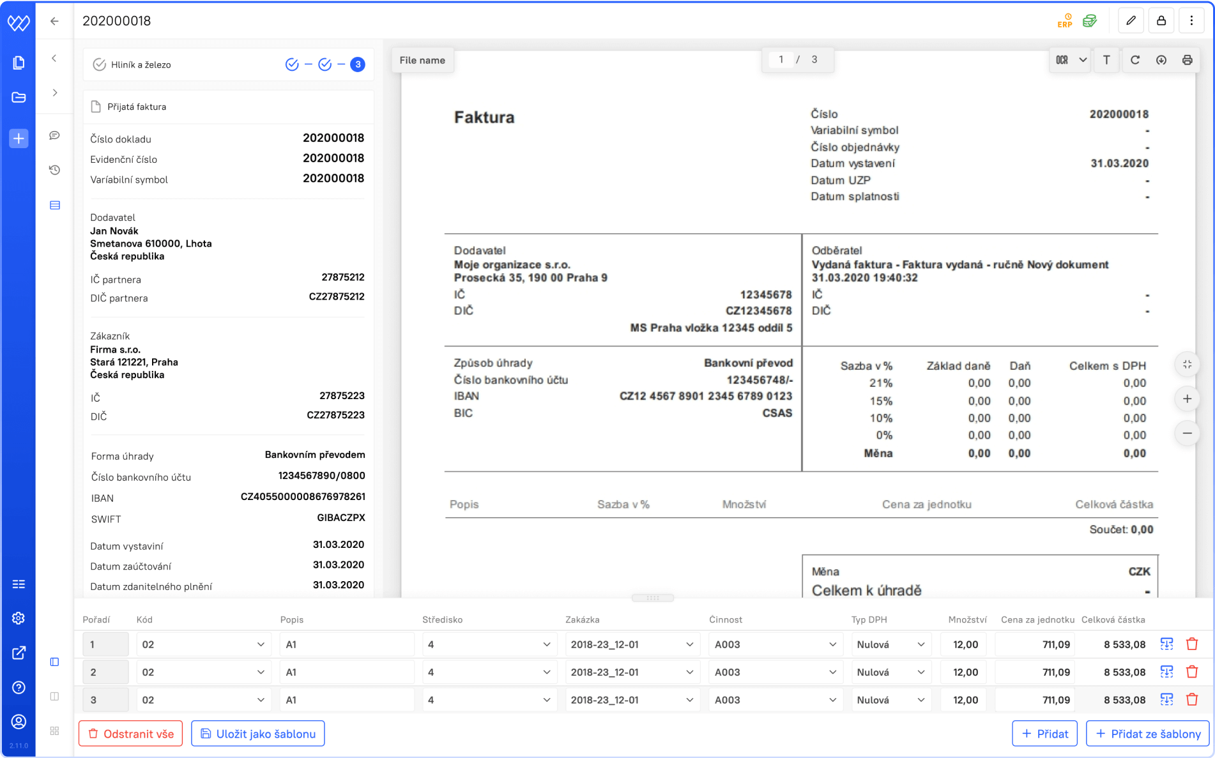This screenshot has width=1215, height=758.
Task: Zoom in on document preview
Action: (1187, 399)
